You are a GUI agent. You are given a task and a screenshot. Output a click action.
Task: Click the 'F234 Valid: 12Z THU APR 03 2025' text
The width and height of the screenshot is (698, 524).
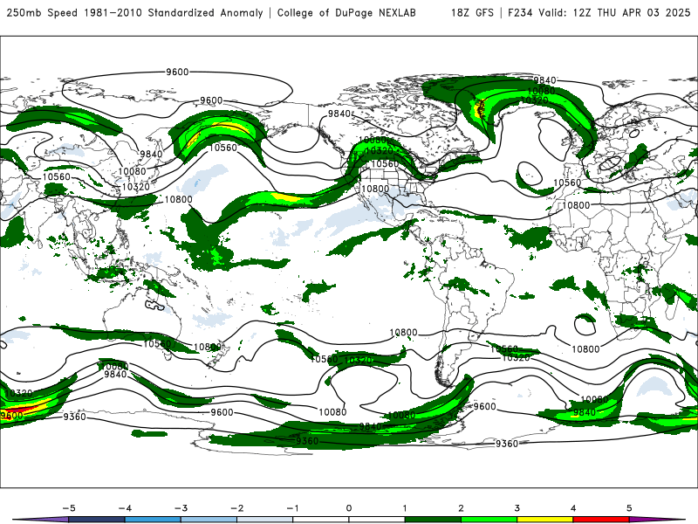point(599,13)
